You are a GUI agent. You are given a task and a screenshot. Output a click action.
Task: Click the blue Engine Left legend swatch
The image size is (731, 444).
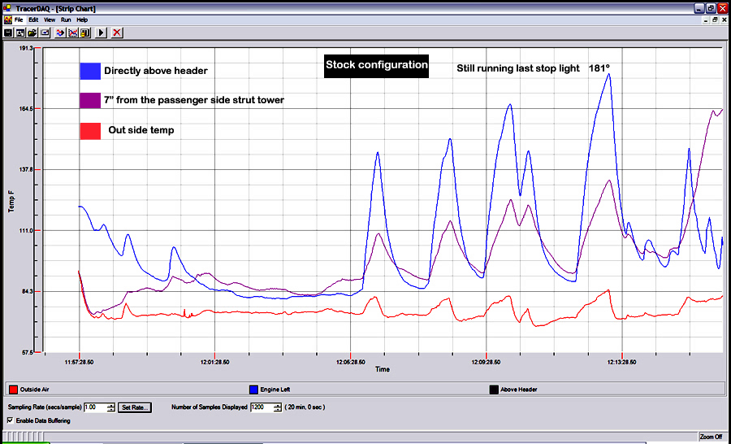coord(253,389)
